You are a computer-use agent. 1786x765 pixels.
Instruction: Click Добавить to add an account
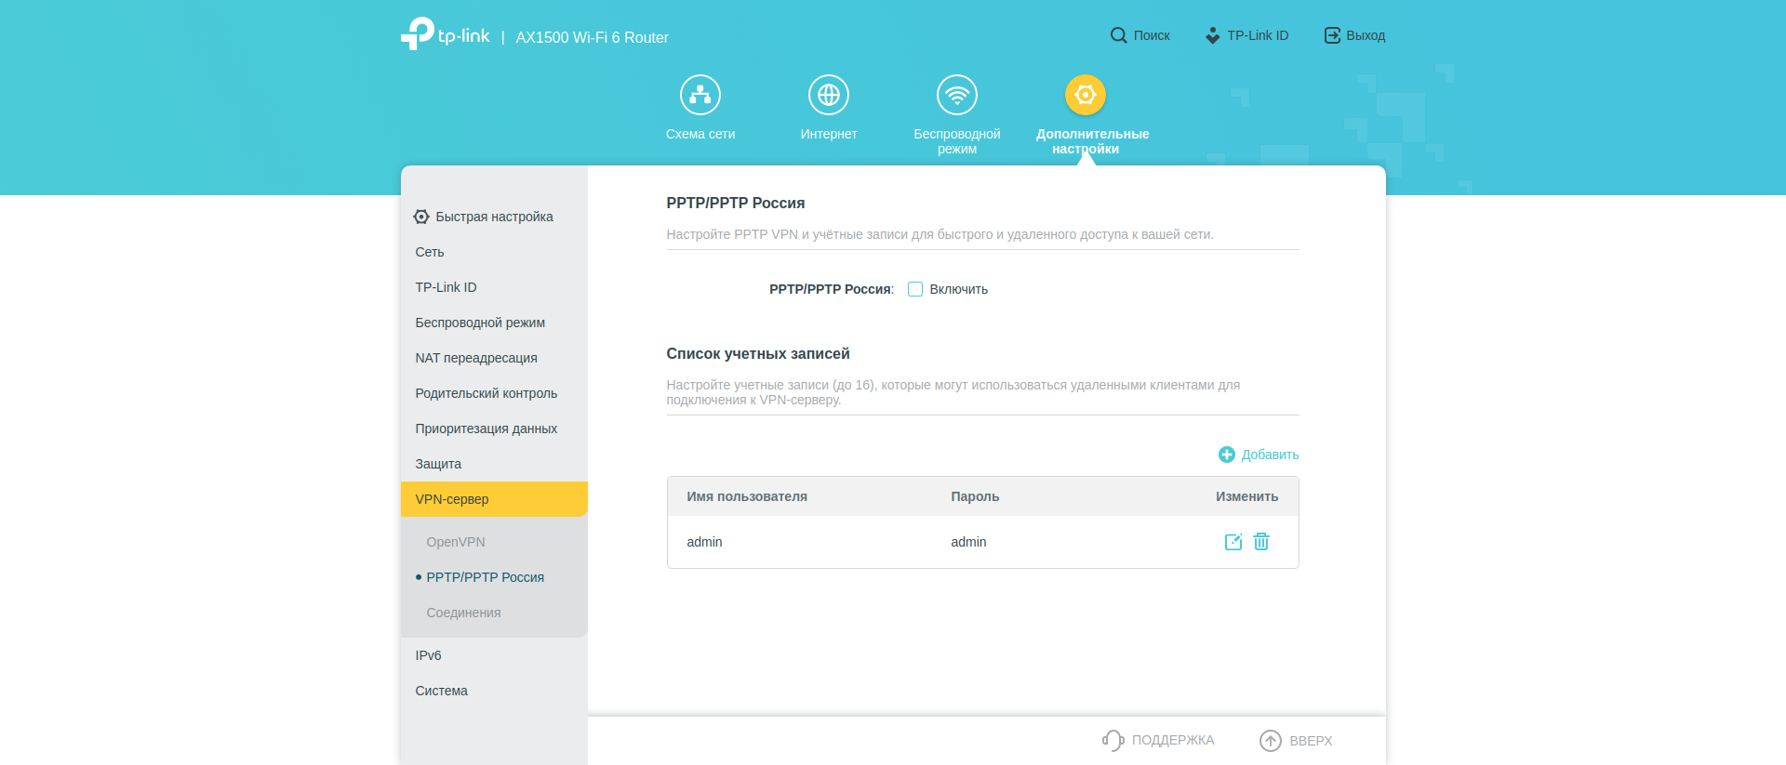(x=1259, y=455)
